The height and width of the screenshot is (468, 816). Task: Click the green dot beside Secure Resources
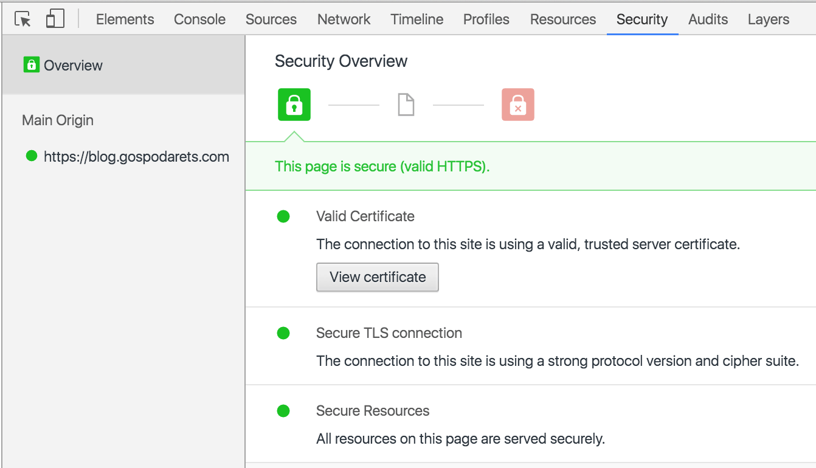(x=283, y=411)
